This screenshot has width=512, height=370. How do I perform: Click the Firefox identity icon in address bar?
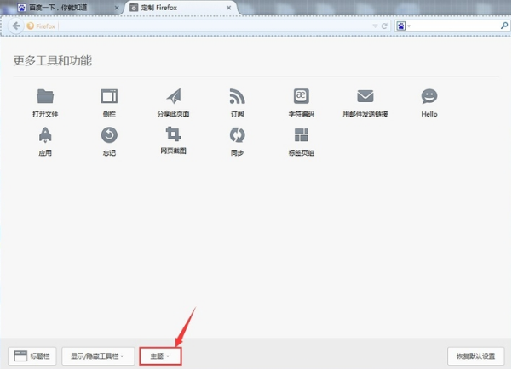[31, 26]
